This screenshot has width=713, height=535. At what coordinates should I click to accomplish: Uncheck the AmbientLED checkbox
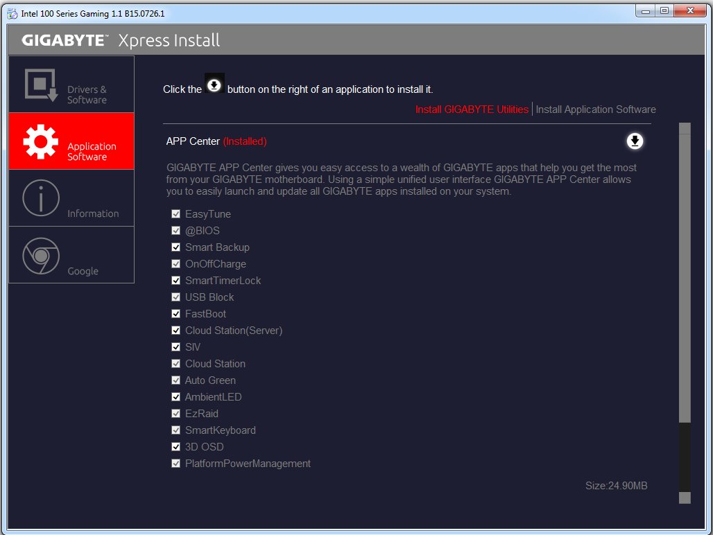[x=176, y=397]
